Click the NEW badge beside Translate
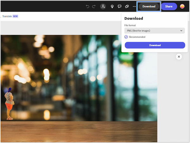This screenshot has width=190, height=143. coord(16,16)
